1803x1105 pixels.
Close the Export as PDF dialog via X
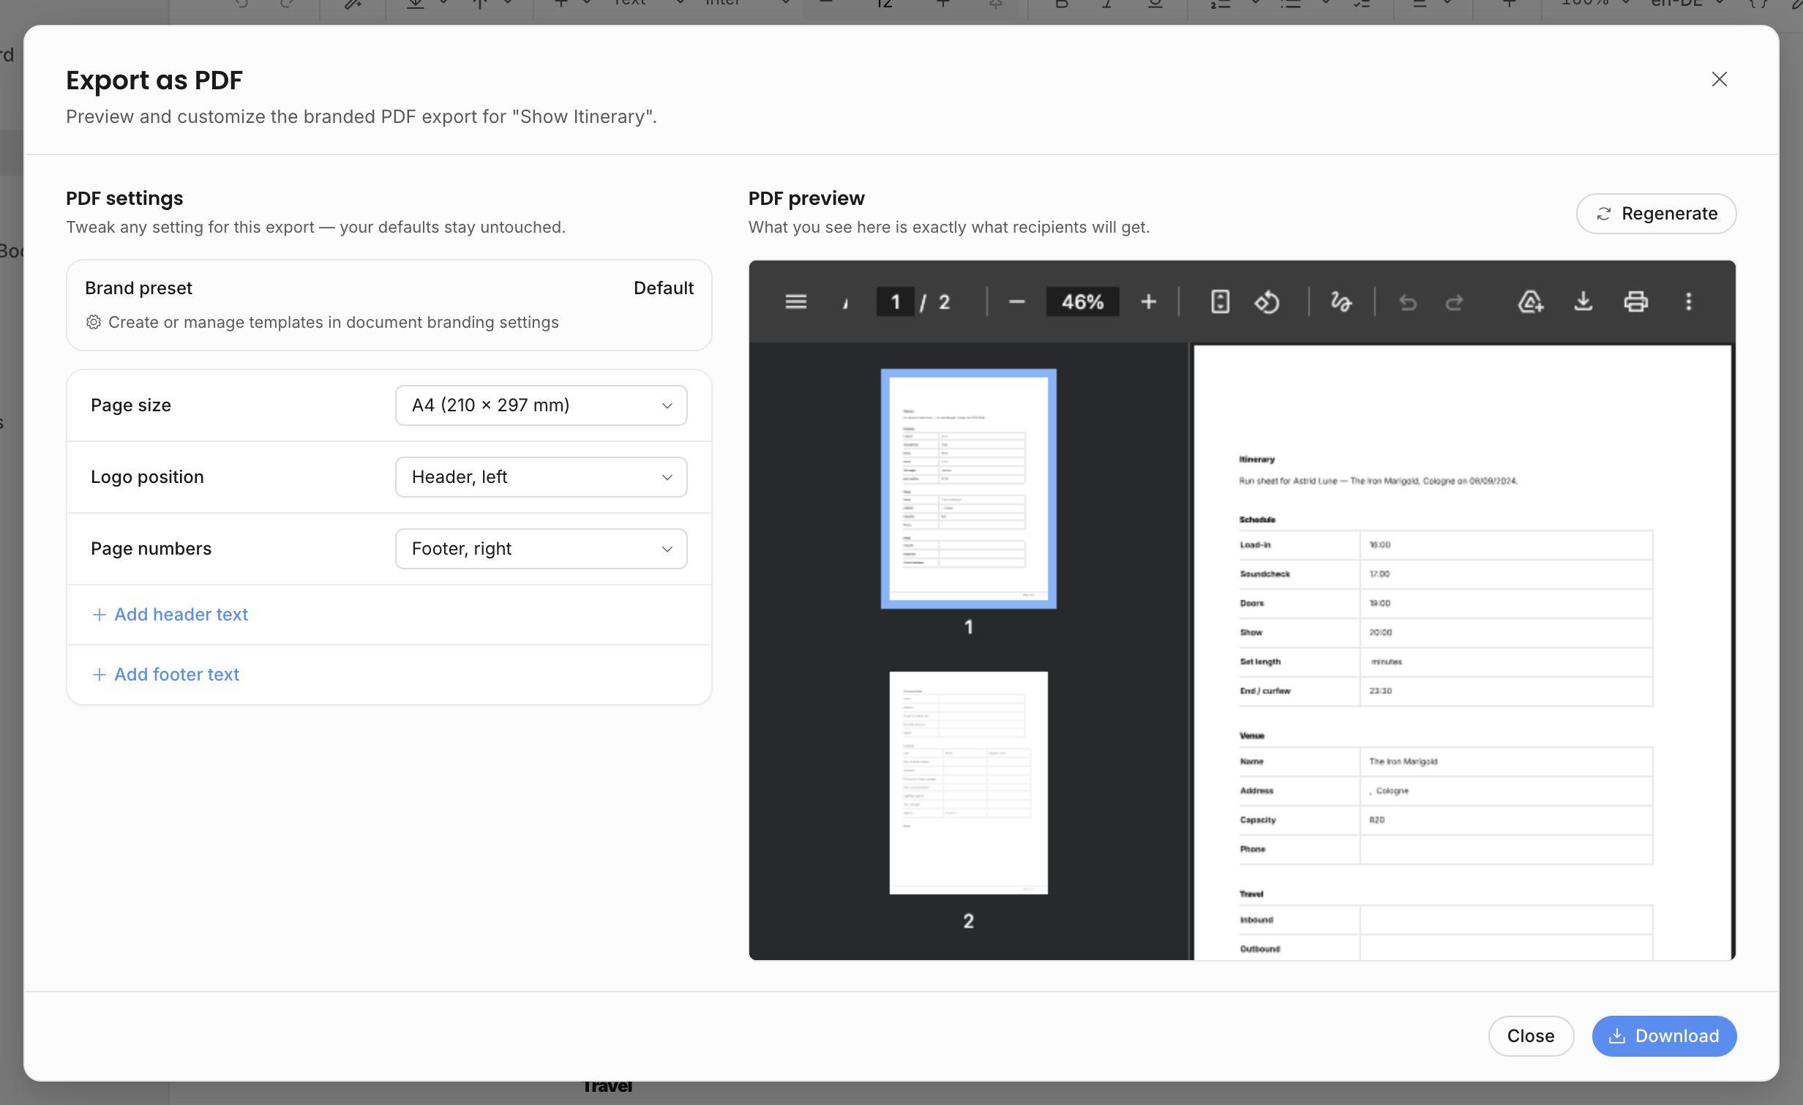[x=1719, y=79]
